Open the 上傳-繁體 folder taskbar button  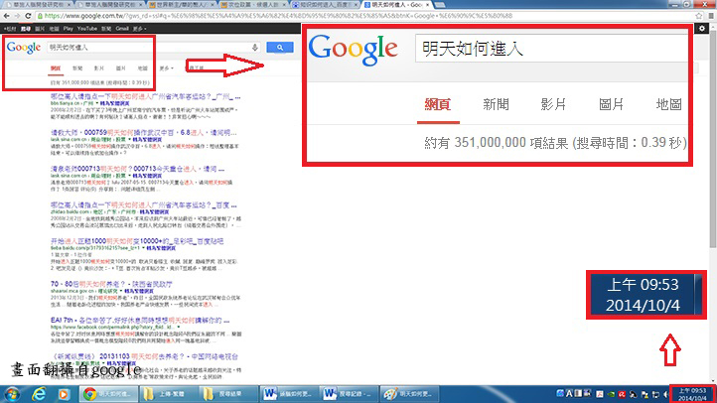168,394
